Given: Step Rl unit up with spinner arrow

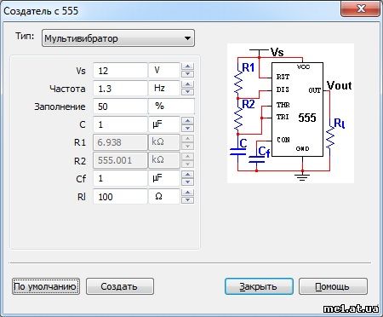Looking at the screenshot, I should coord(187,193).
